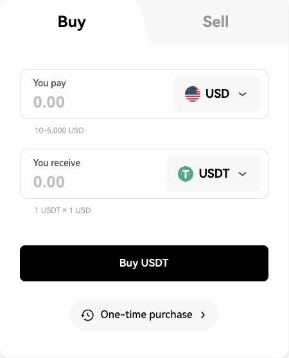
Task: Click right arrow beside One-time purchase
Action: (x=203, y=315)
